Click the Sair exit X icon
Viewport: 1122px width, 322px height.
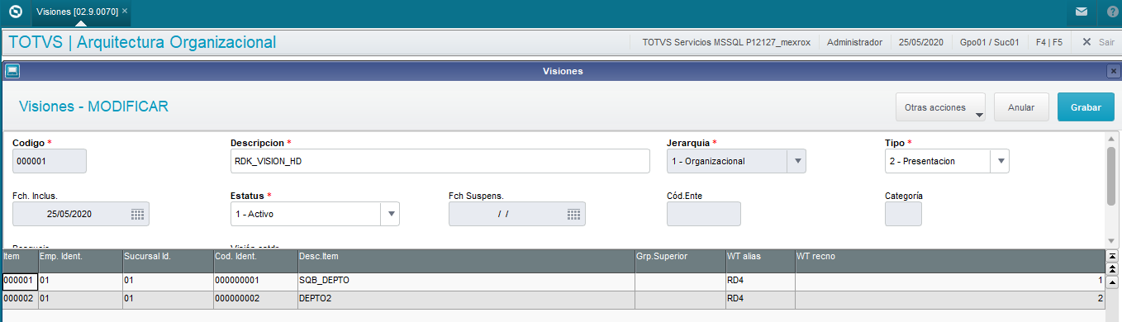(x=1086, y=42)
